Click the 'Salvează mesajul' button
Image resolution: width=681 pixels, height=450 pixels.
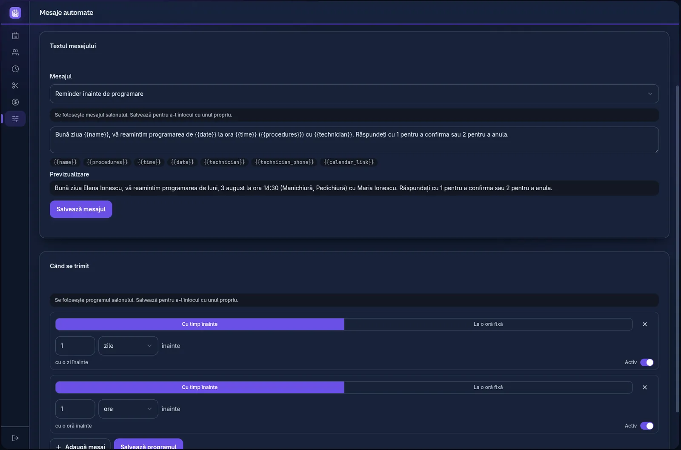pyautogui.click(x=81, y=209)
